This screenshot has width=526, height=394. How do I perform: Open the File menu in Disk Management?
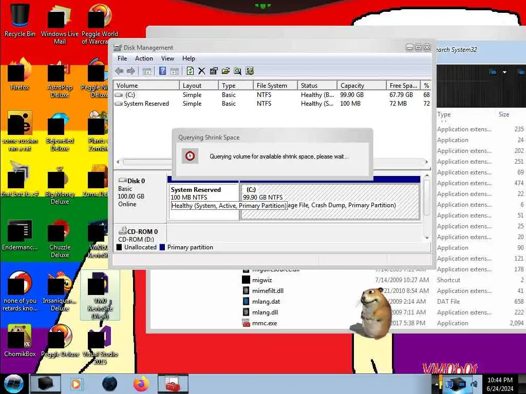(x=122, y=58)
